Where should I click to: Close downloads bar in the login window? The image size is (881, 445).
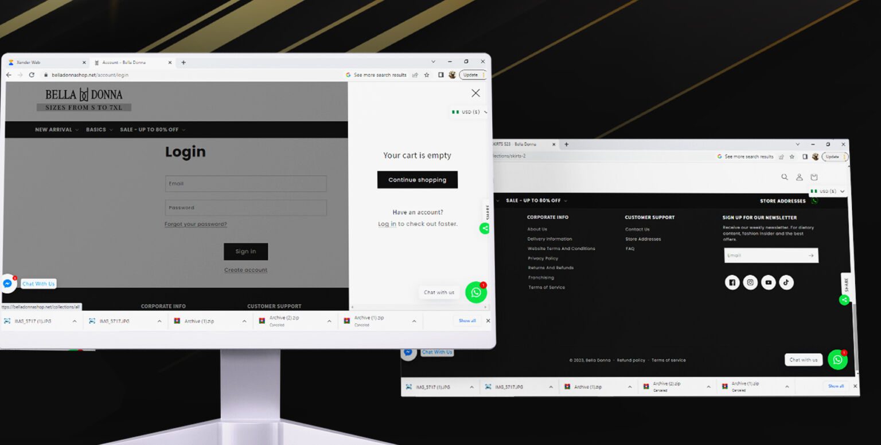(488, 321)
